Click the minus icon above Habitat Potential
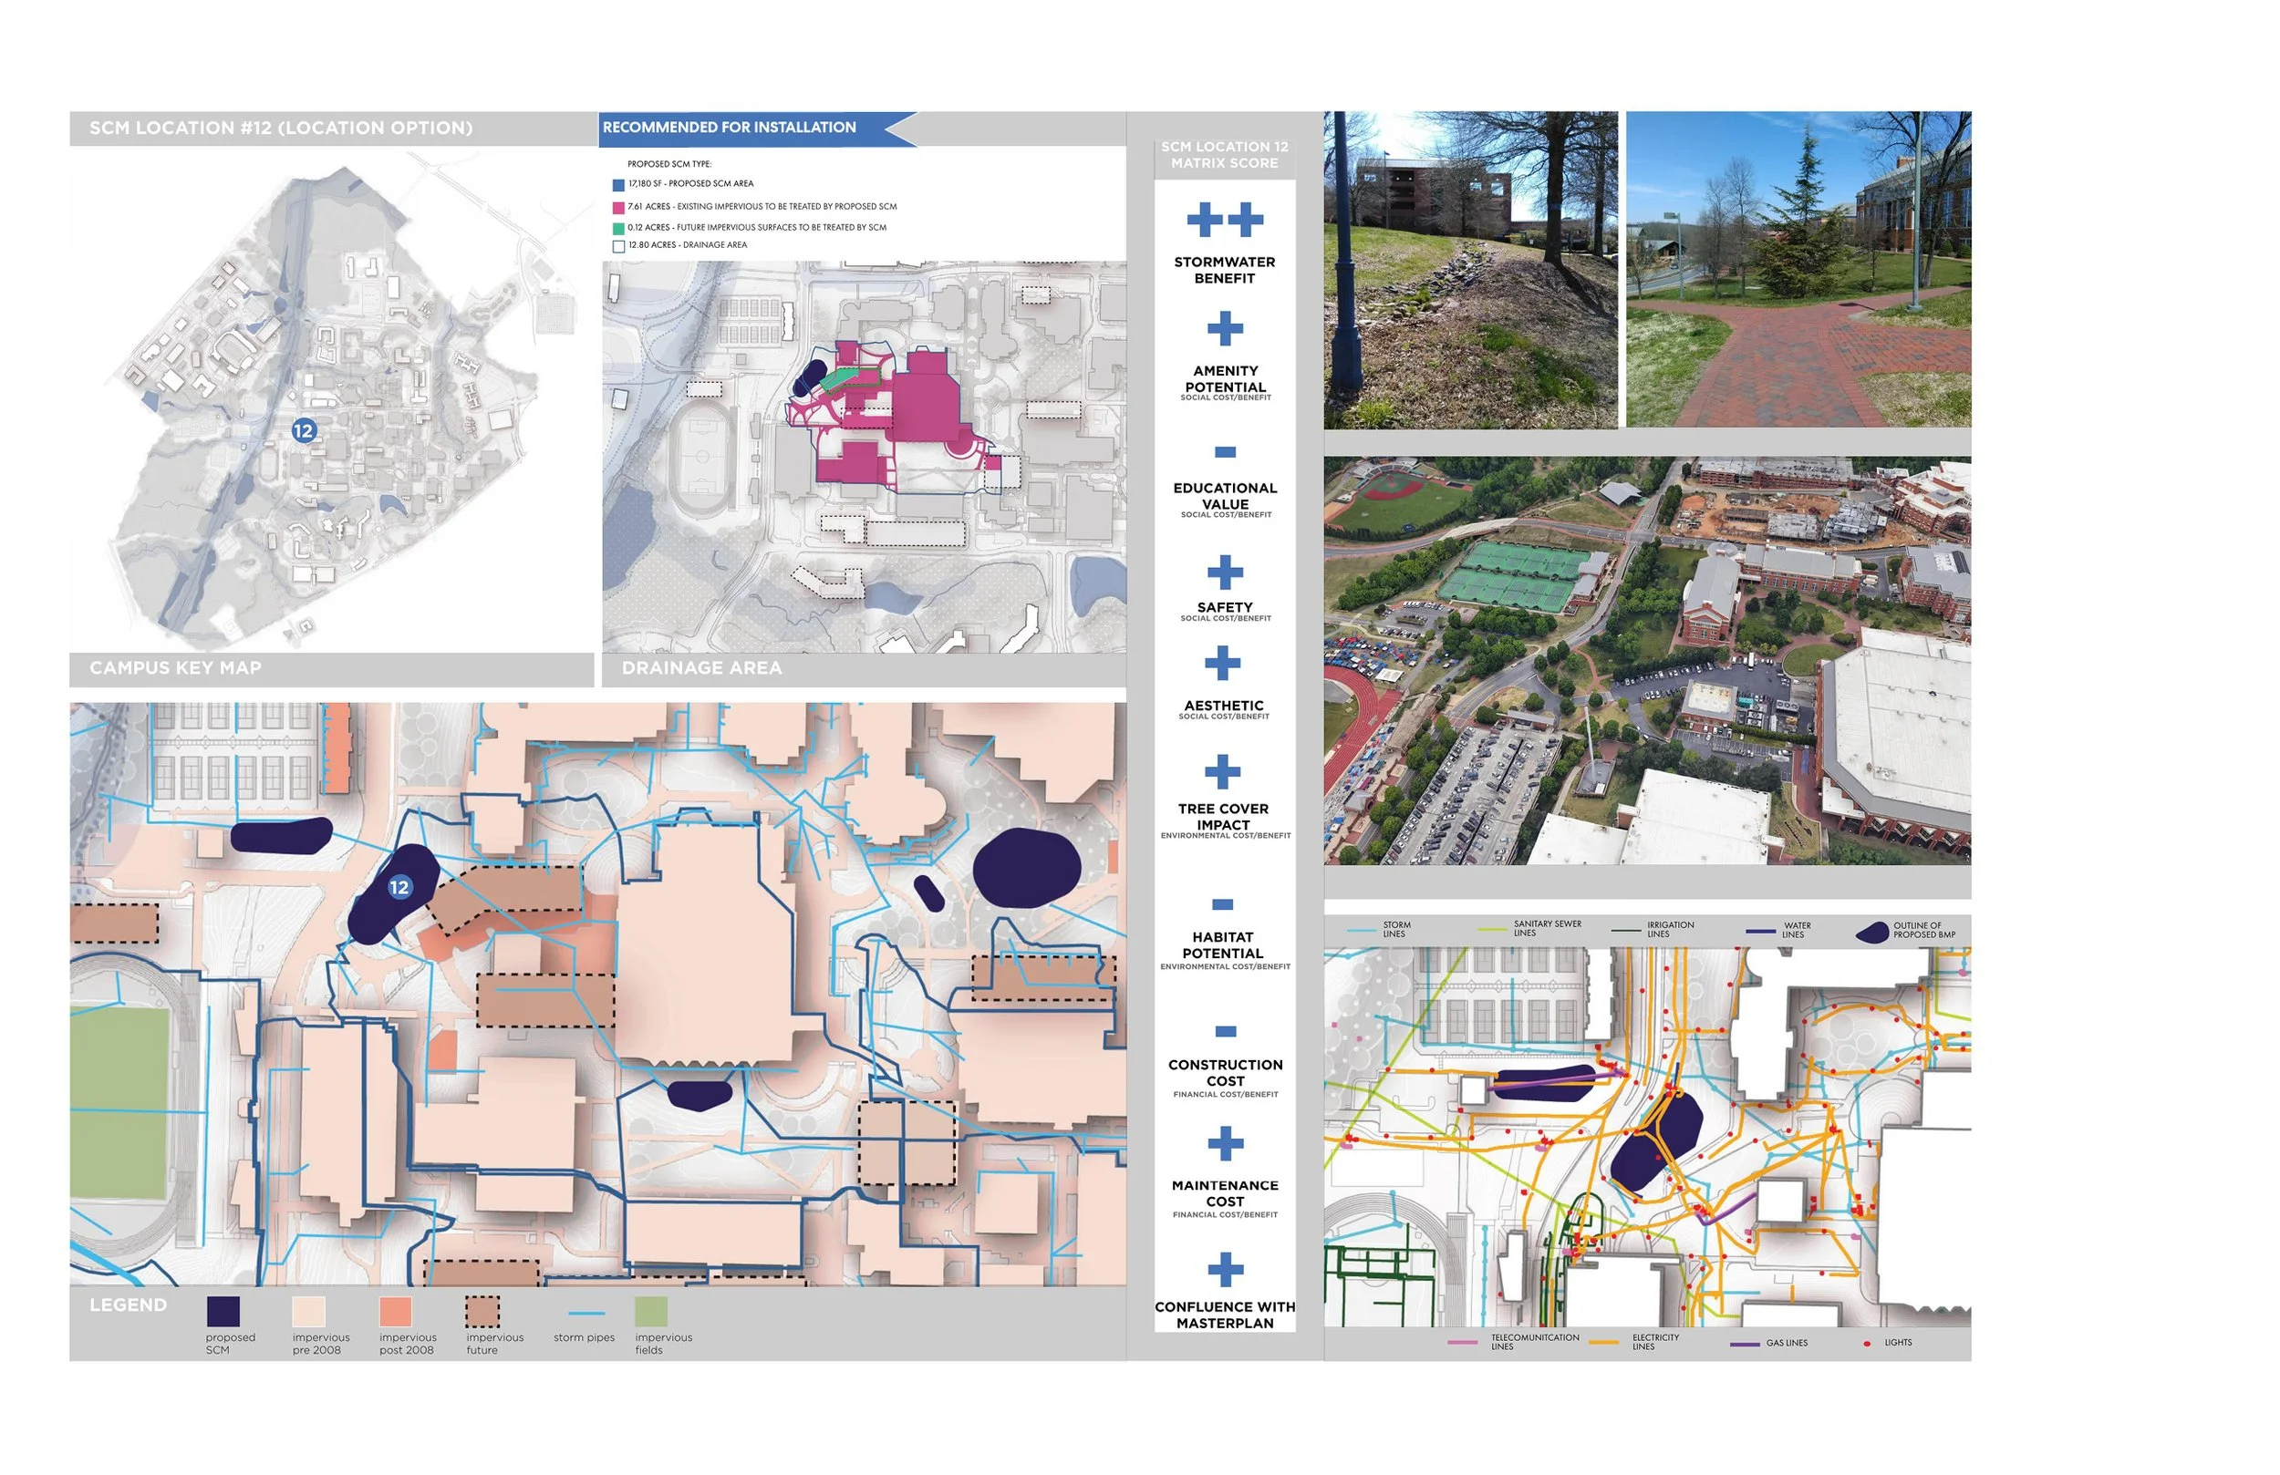 [x=1222, y=904]
